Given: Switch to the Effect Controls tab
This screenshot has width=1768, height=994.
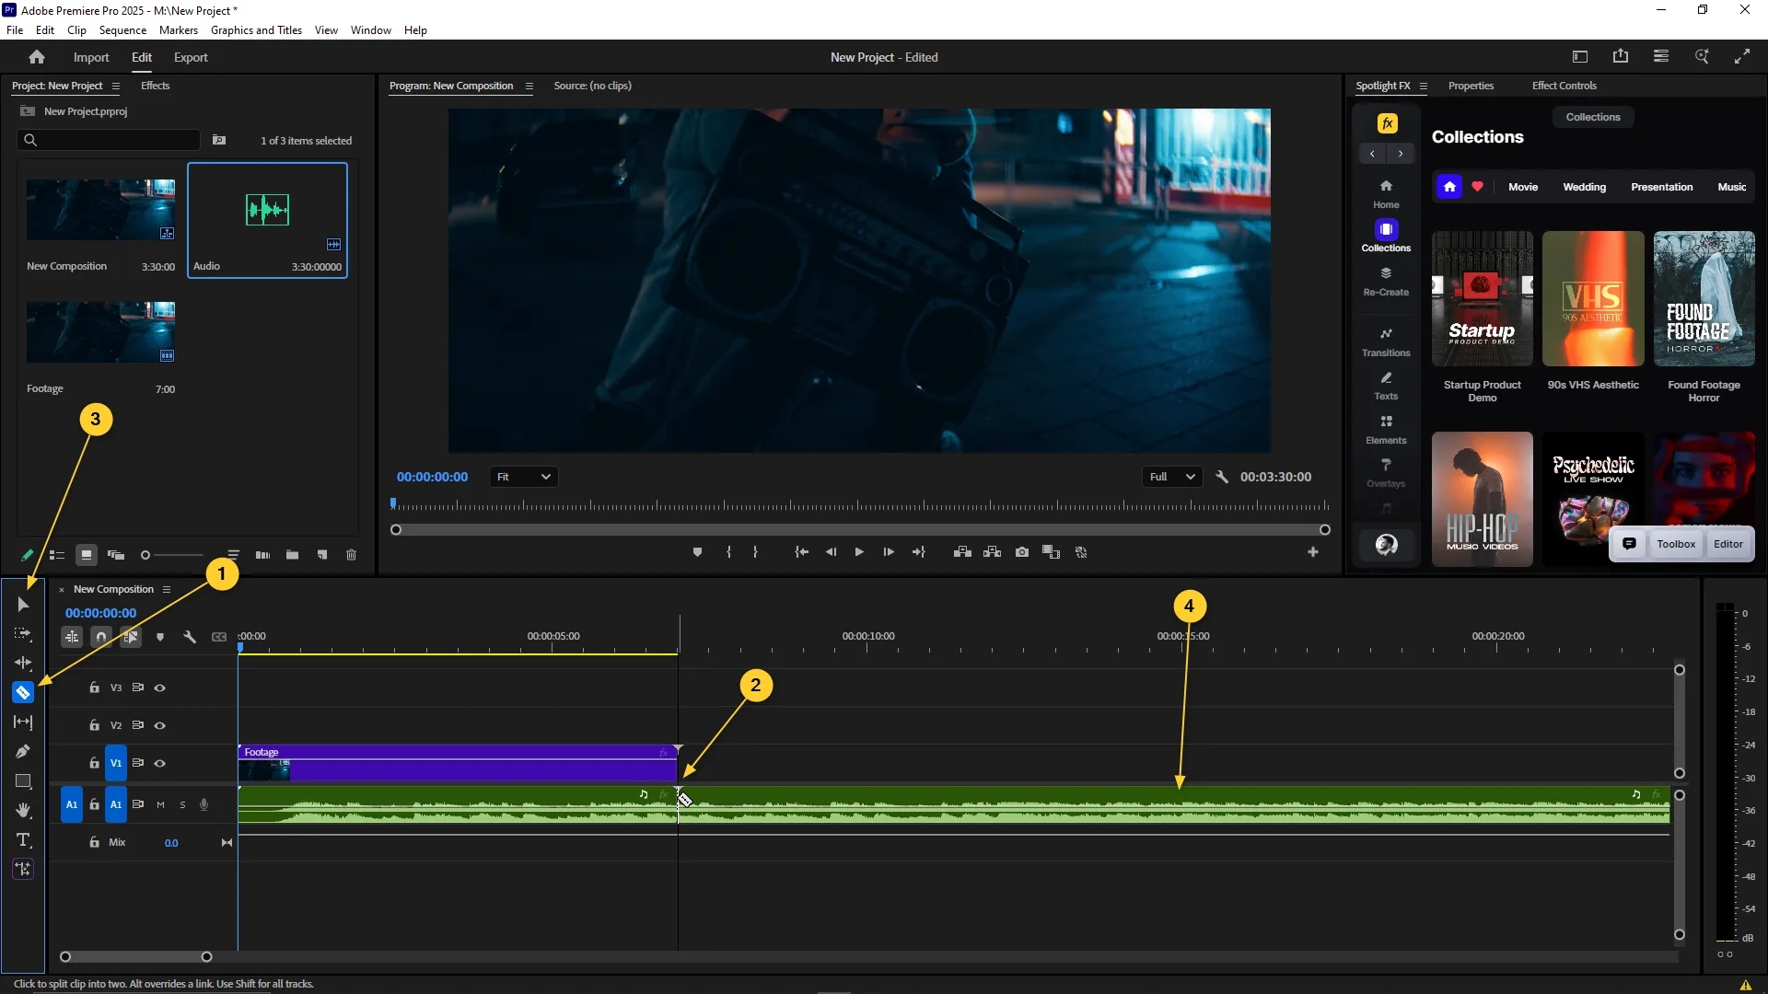Looking at the screenshot, I should point(1564,86).
